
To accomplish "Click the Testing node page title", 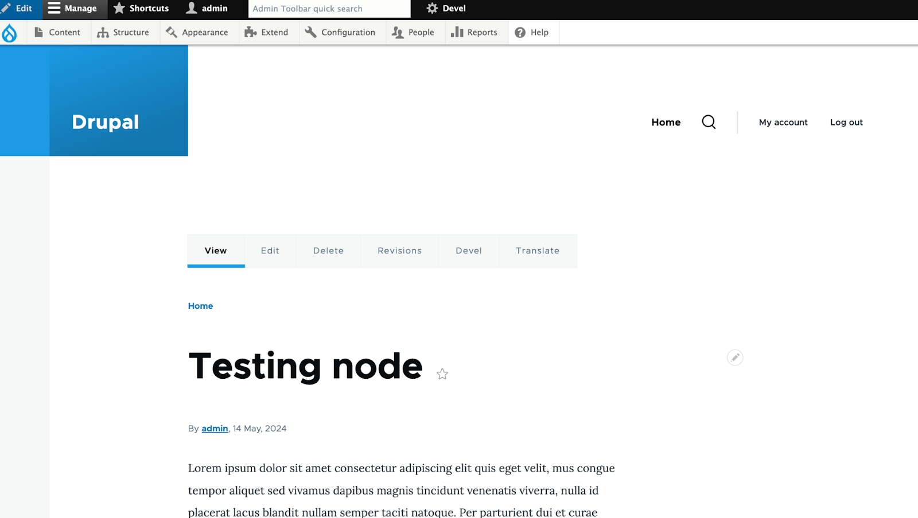I will coord(305,366).
